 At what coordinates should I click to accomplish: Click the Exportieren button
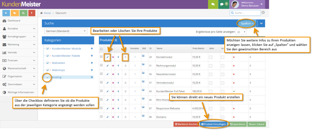pos(237,124)
